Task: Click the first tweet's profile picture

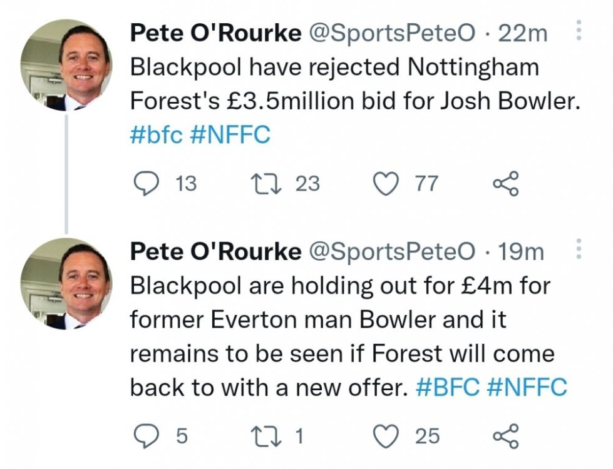Action: (66, 65)
